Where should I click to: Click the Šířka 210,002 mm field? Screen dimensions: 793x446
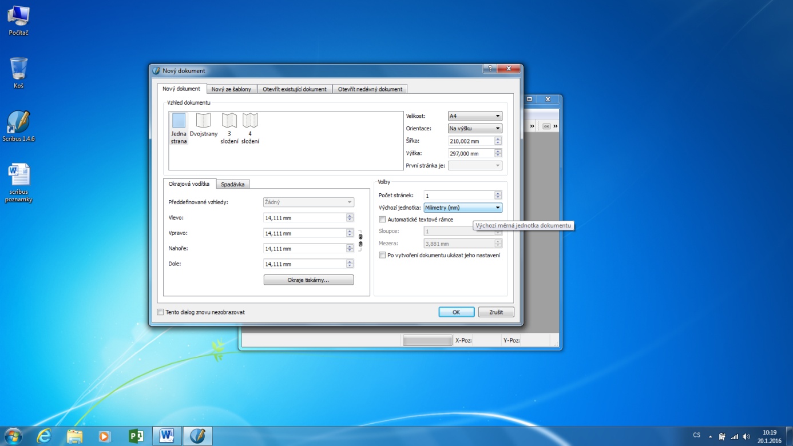(471, 141)
